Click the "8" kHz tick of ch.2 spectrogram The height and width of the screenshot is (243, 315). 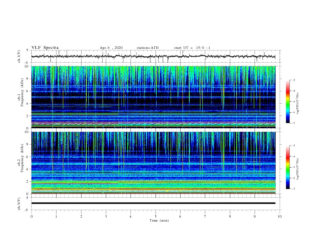27,145
